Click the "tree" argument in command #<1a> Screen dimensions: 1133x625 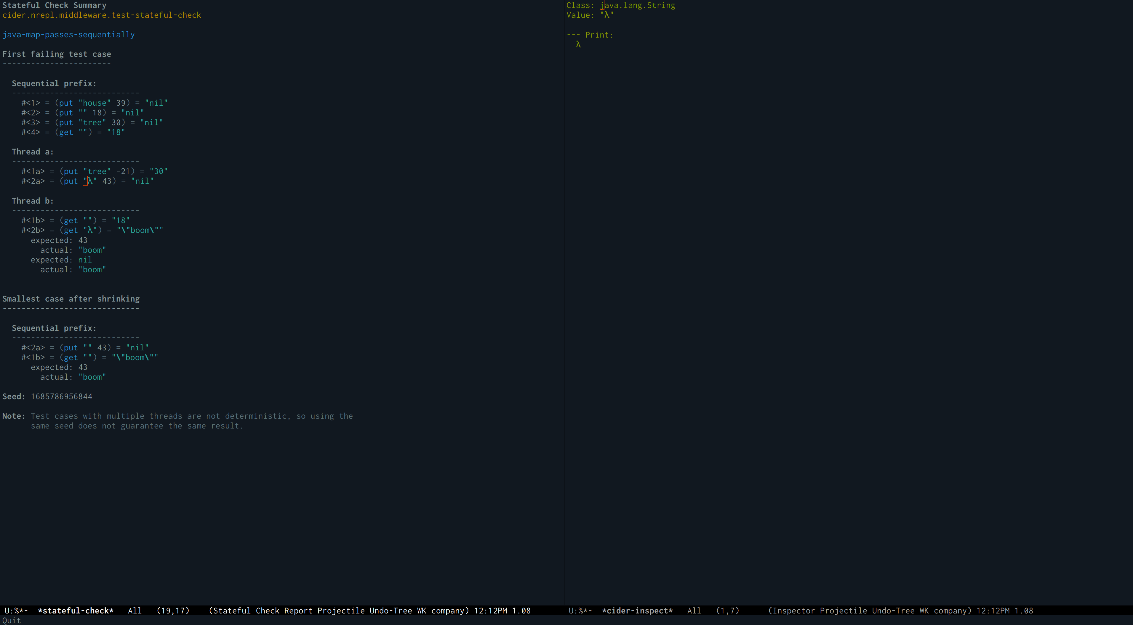pyautogui.click(x=97, y=171)
